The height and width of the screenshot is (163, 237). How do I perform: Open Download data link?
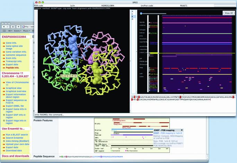click(14, 151)
